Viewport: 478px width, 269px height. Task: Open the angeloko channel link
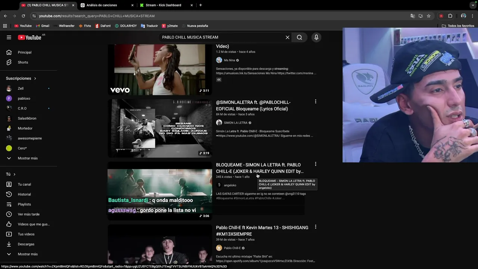tap(230, 185)
